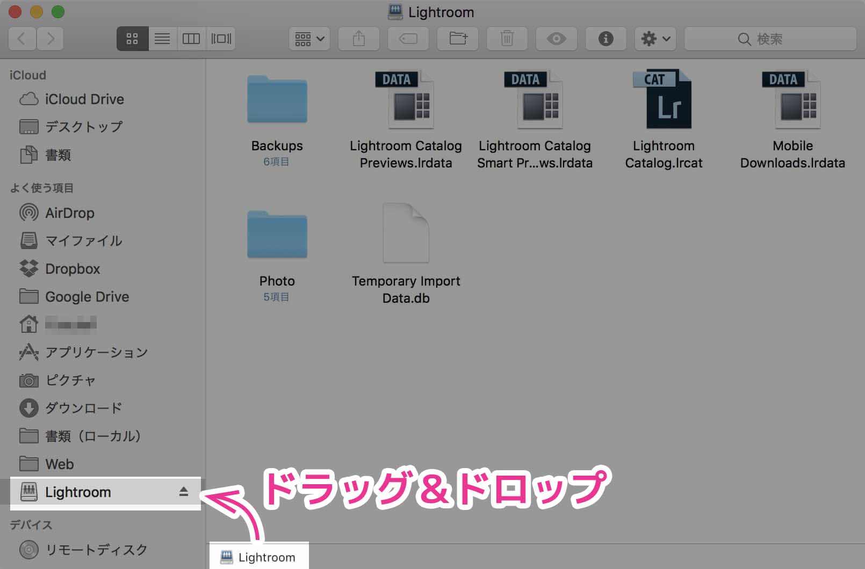Click the Share toolbar icon
Image resolution: width=865 pixels, height=569 pixels.
tap(358, 39)
